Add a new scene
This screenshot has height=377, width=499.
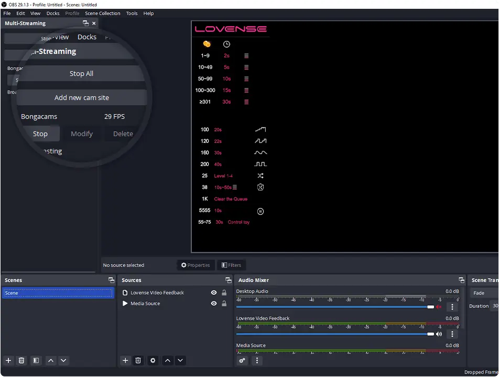[8, 360]
